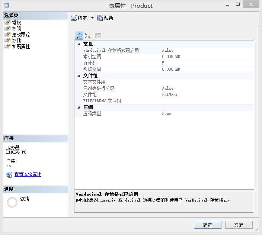Click the 确定 button
Viewport: 262px width, 235px height.
208,225
